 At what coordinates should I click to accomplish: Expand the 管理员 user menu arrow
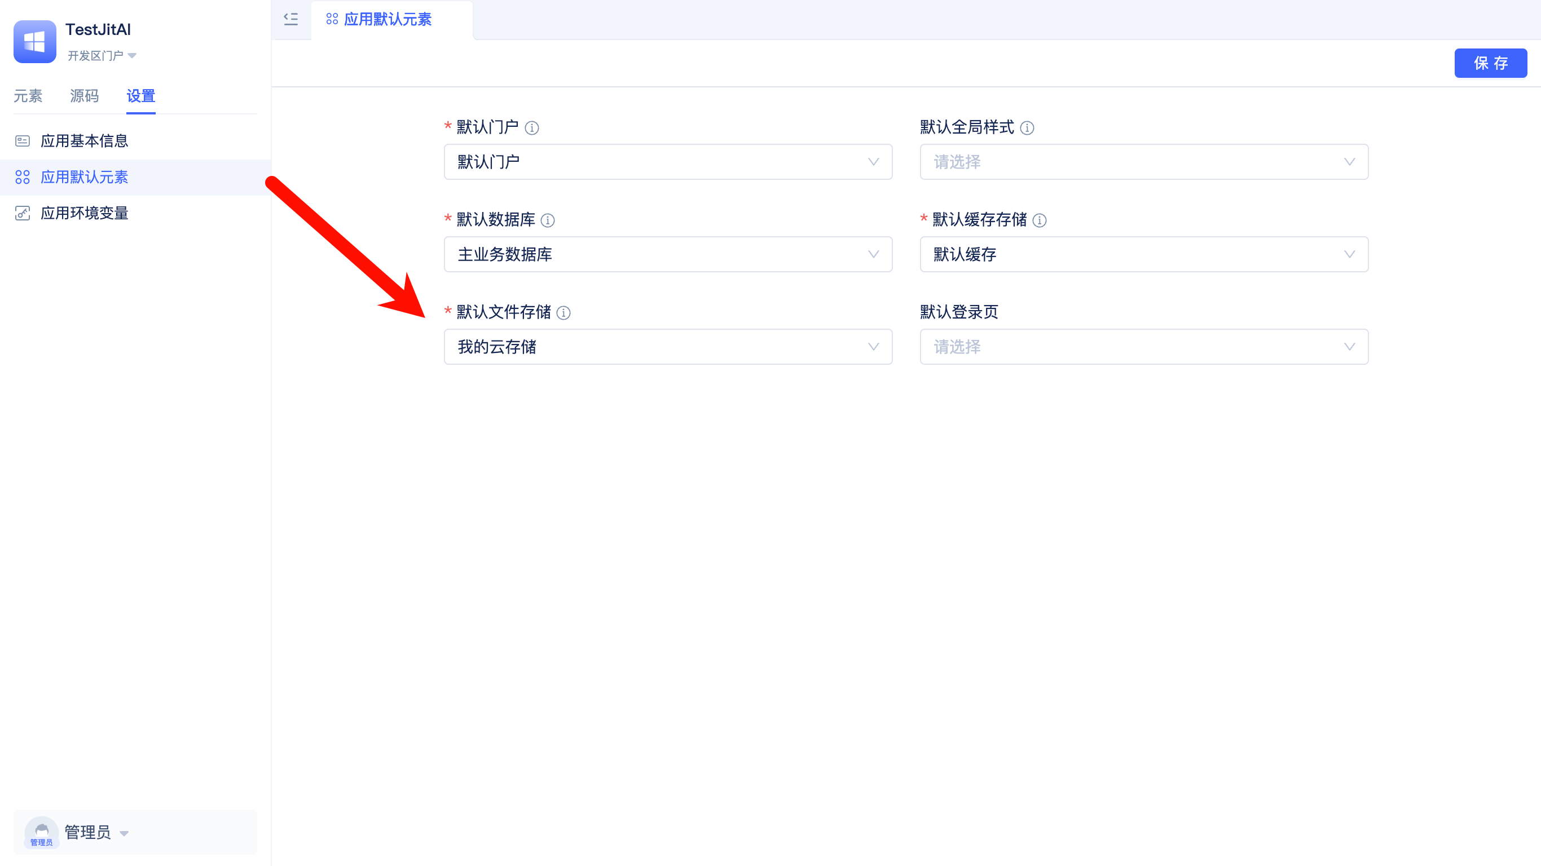(124, 833)
